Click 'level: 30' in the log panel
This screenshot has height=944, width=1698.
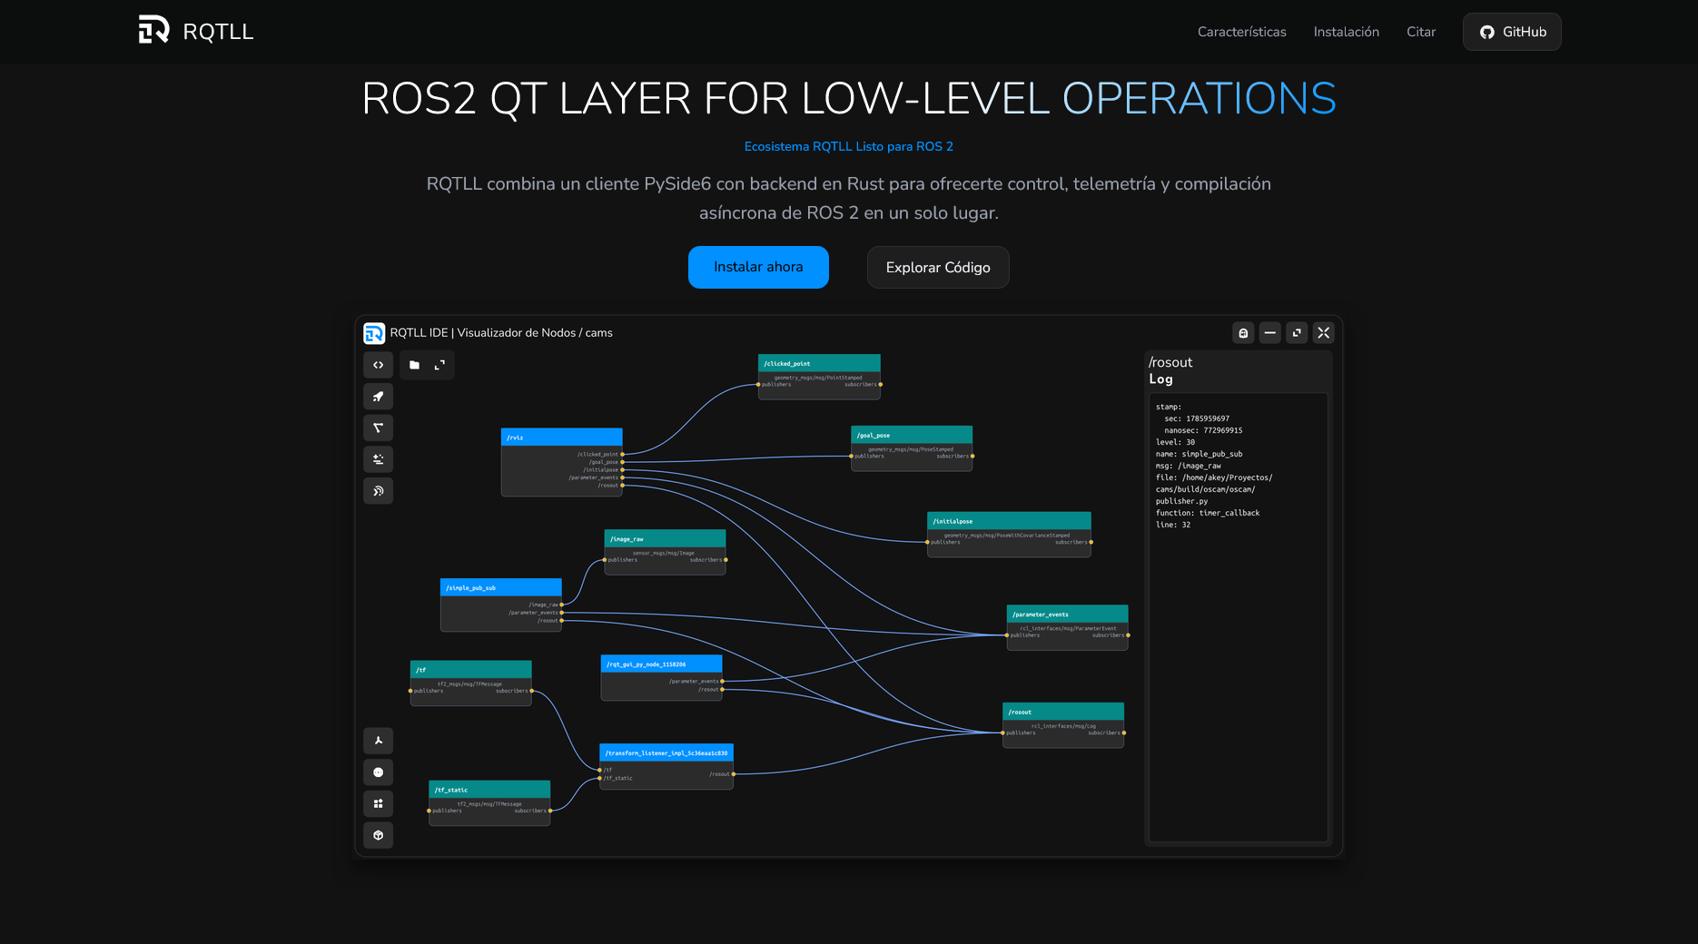[x=1175, y=442]
